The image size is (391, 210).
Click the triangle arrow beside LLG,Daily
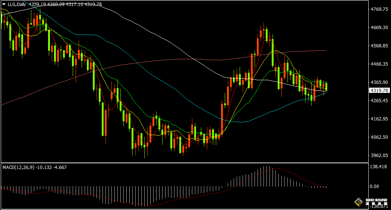4,4
